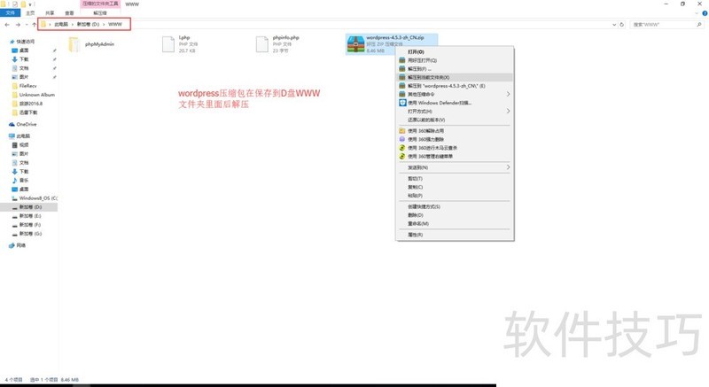Select 新加卷 (D:) drive in navigation pane
The width and height of the screenshot is (709, 387).
pyautogui.click(x=30, y=207)
